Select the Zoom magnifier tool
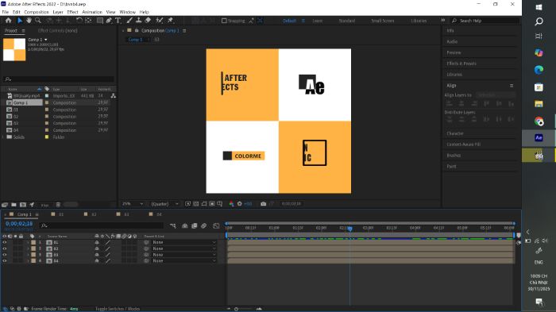Image resolution: width=556 pixels, height=312 pixels. [37, 21]
